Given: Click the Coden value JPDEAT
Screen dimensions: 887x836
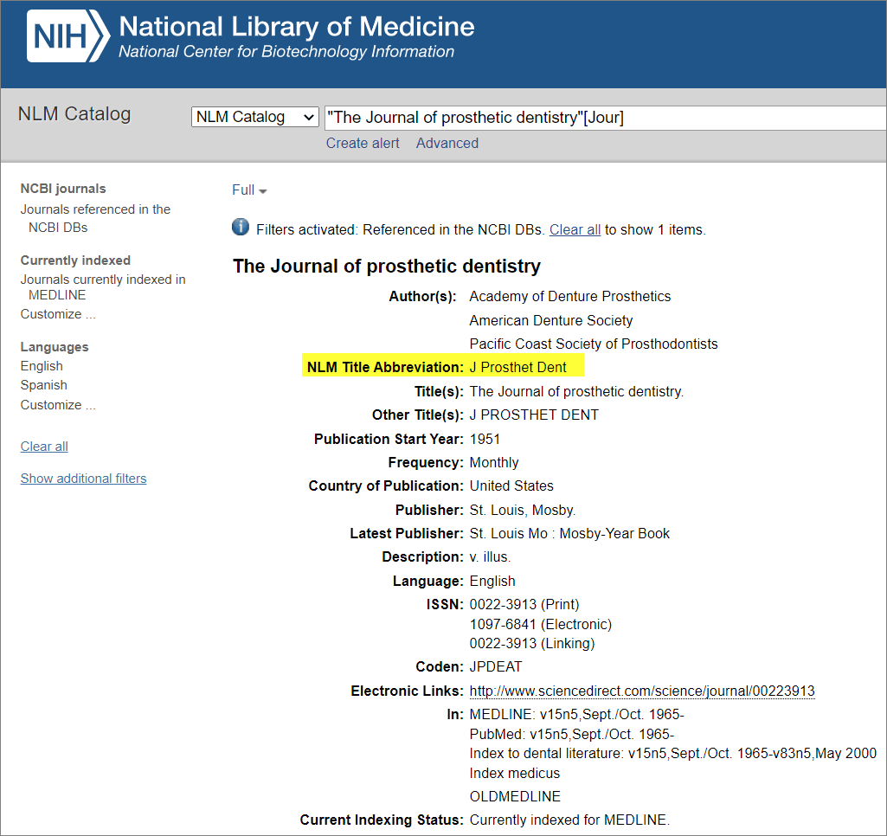Looking at the screenshot, I should [496, 667].
